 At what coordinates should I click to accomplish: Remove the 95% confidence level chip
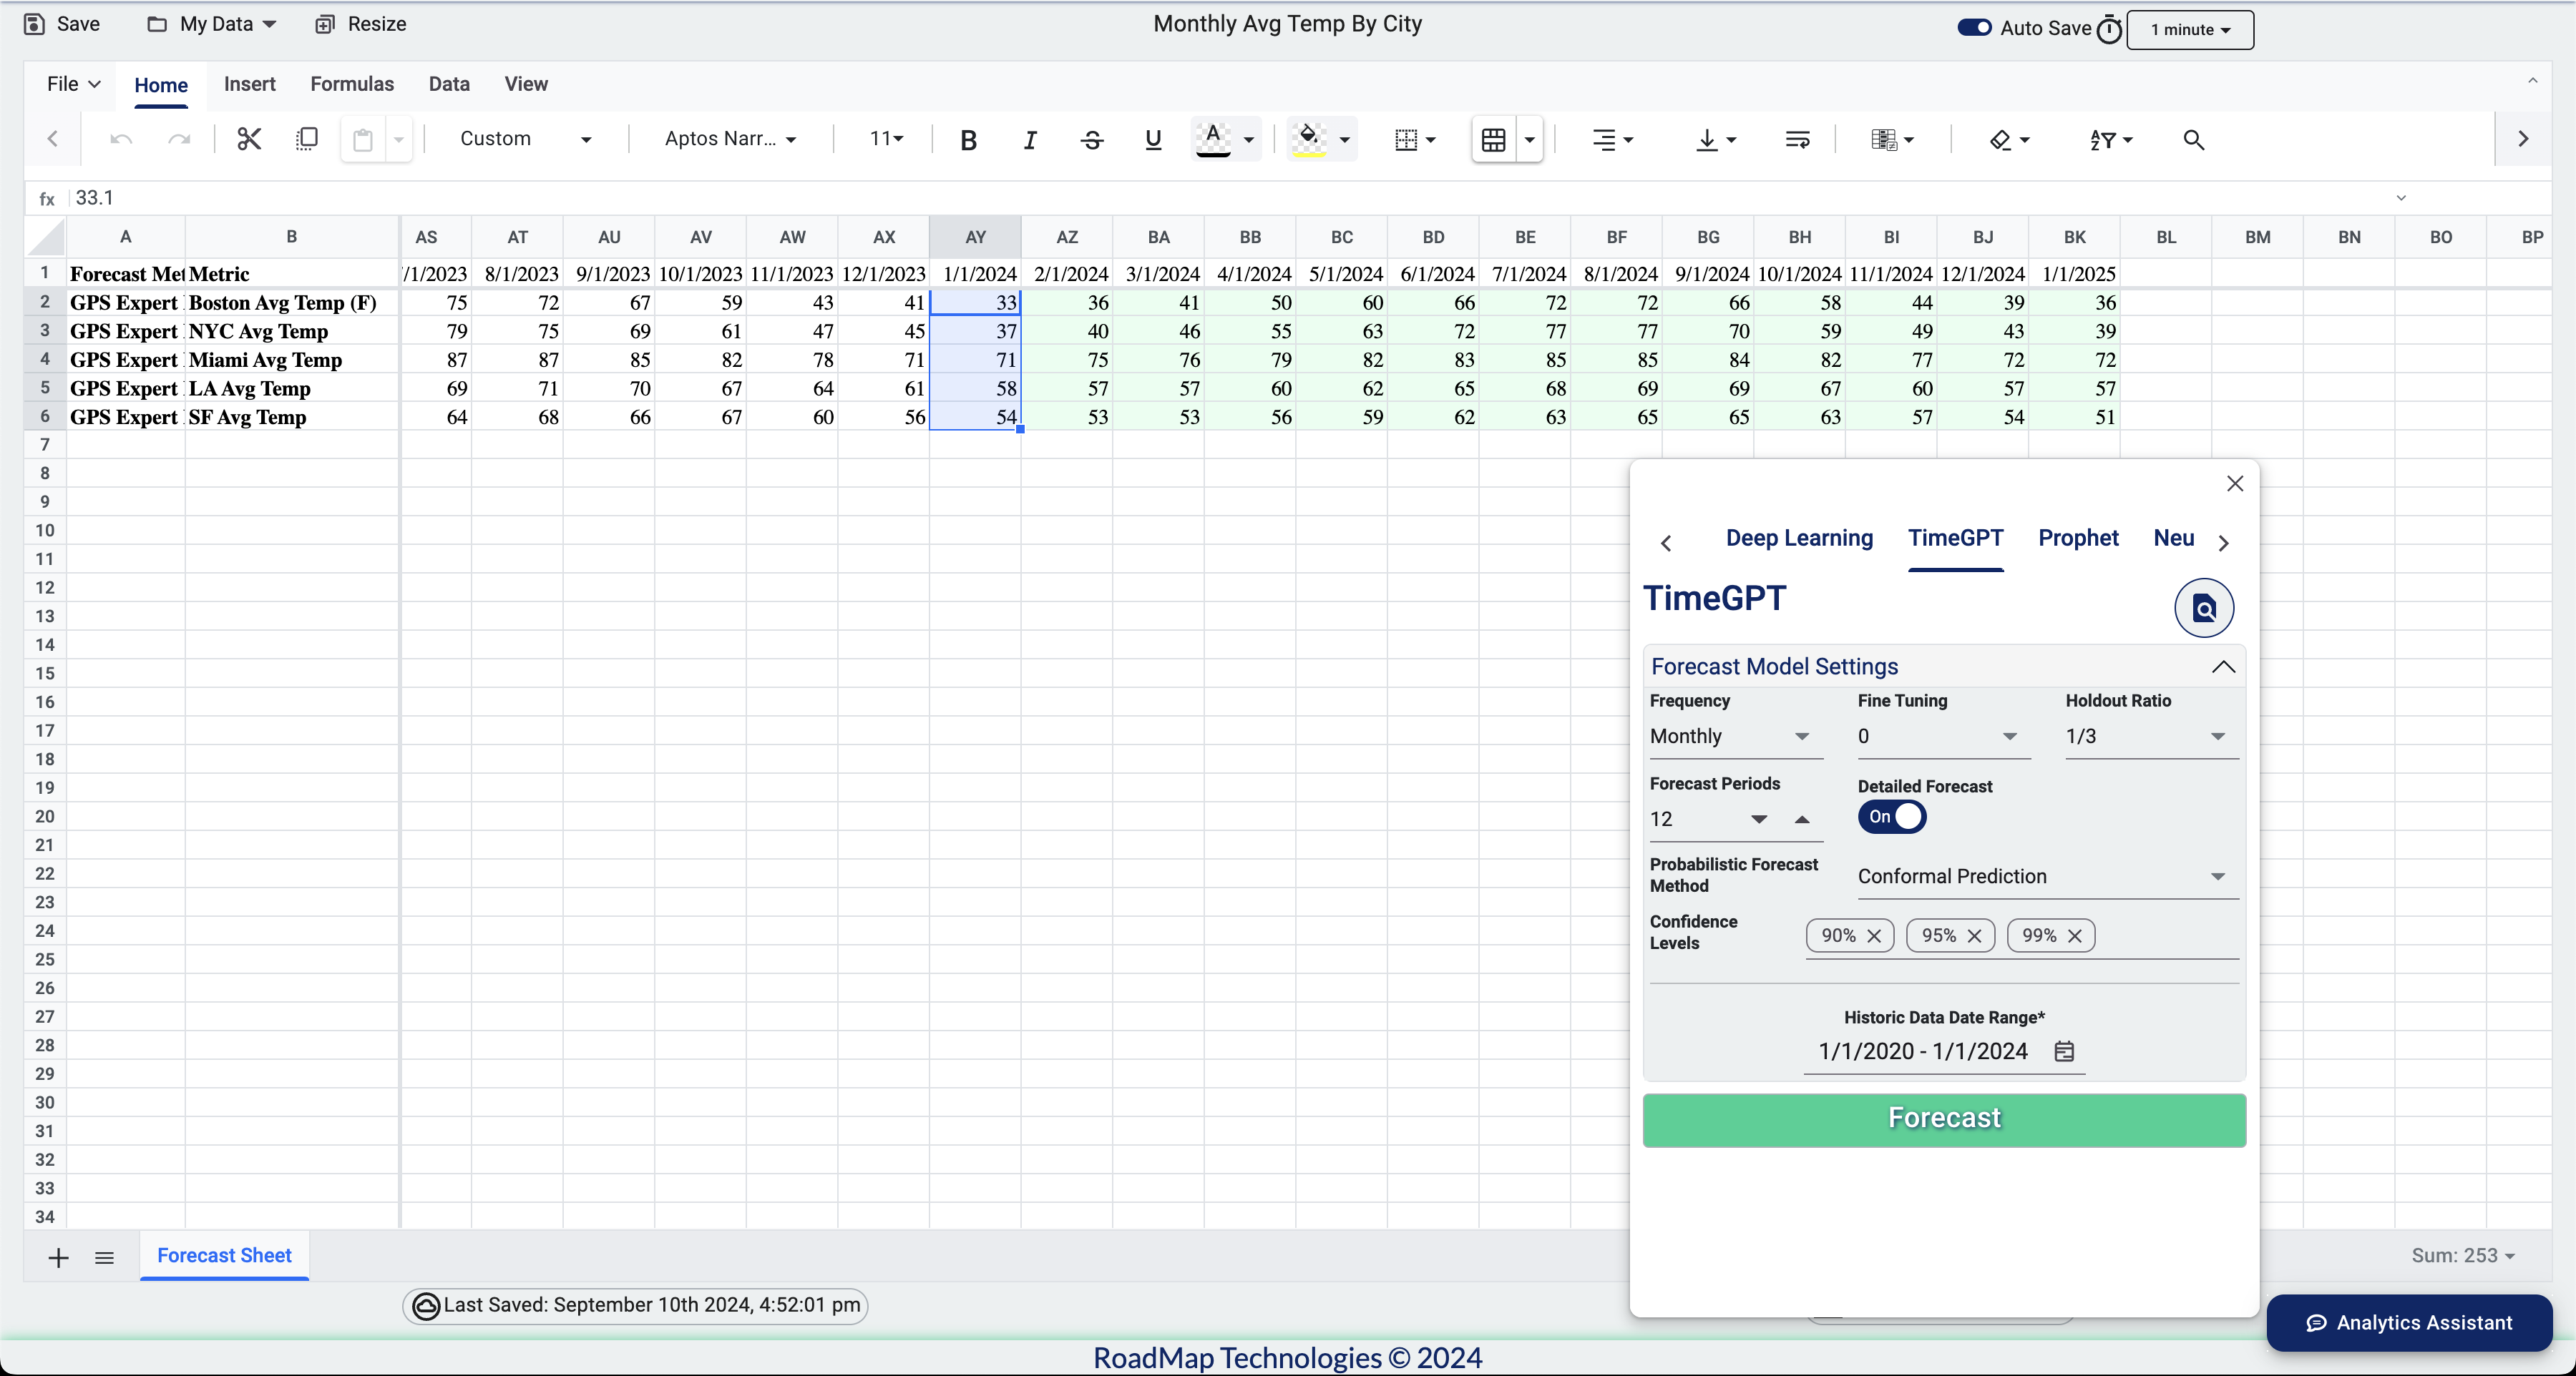pyautogui.click(x=1974, y=935)
